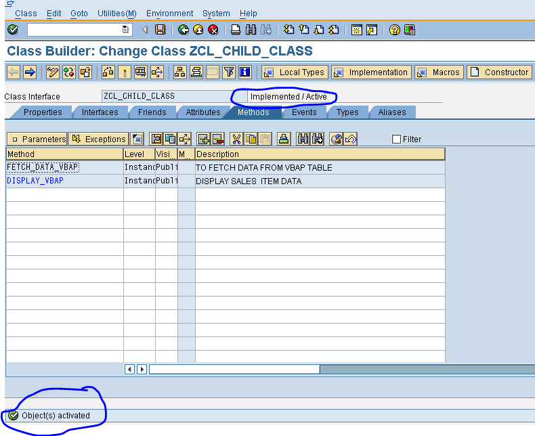Click the blue forward arrow navigation icon
The height and width of the screenshot is (436, 535).
click(x=30, y=72)
